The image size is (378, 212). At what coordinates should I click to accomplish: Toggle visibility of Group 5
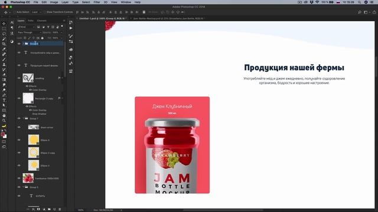point(19,187)
